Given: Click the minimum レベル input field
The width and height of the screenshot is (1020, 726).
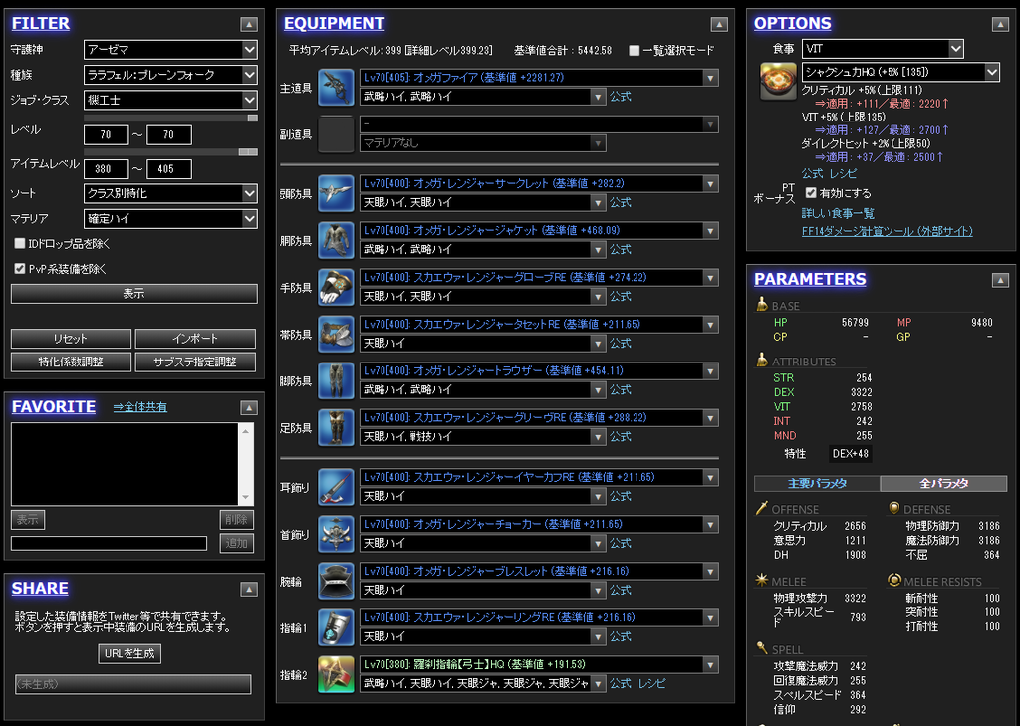Looking at the screenshot, I should [106, 135].
